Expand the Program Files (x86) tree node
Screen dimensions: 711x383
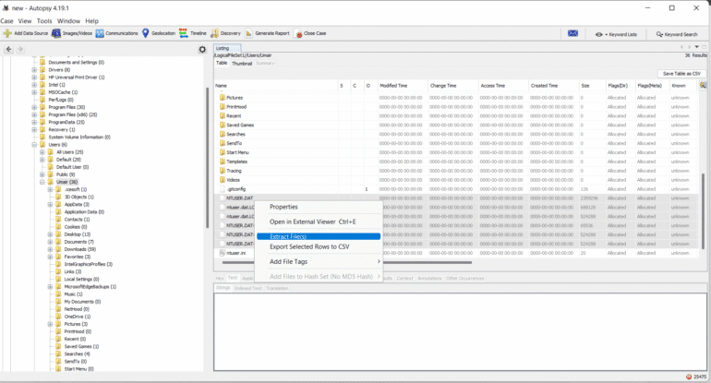[35, 114]
